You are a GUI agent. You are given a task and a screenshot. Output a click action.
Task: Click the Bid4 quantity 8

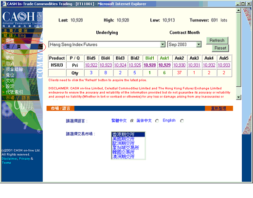106,73
